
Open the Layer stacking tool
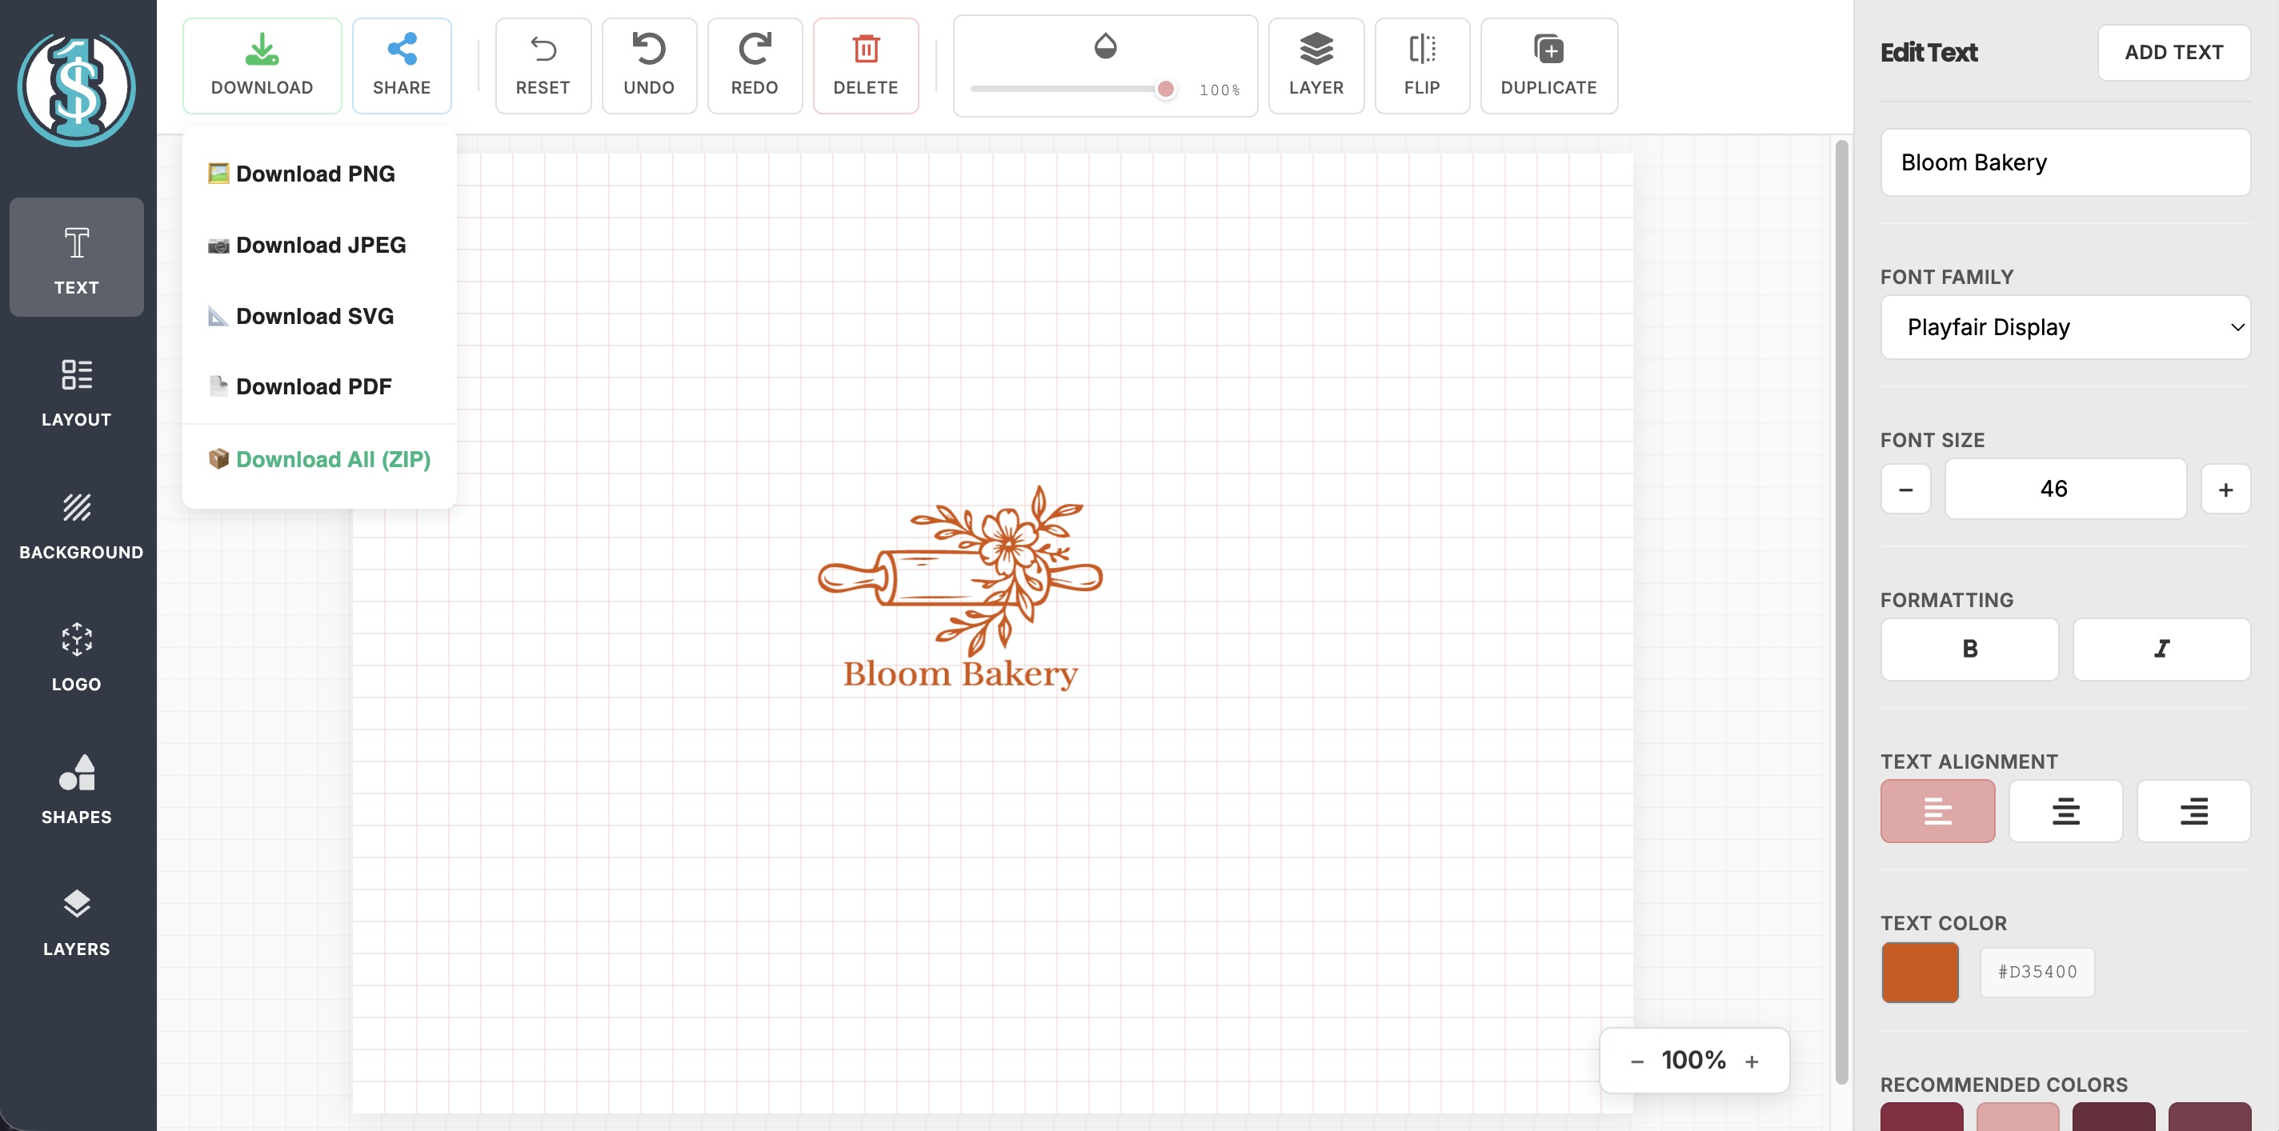1316,66
